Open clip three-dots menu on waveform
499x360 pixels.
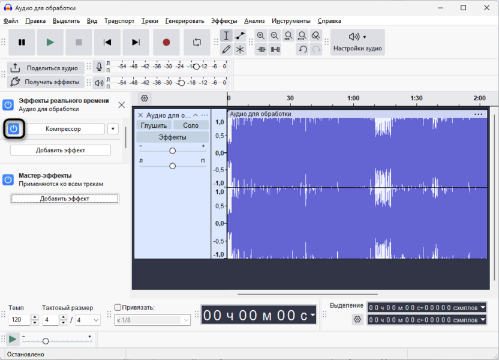pyautogui.click(x=479, y=114)
